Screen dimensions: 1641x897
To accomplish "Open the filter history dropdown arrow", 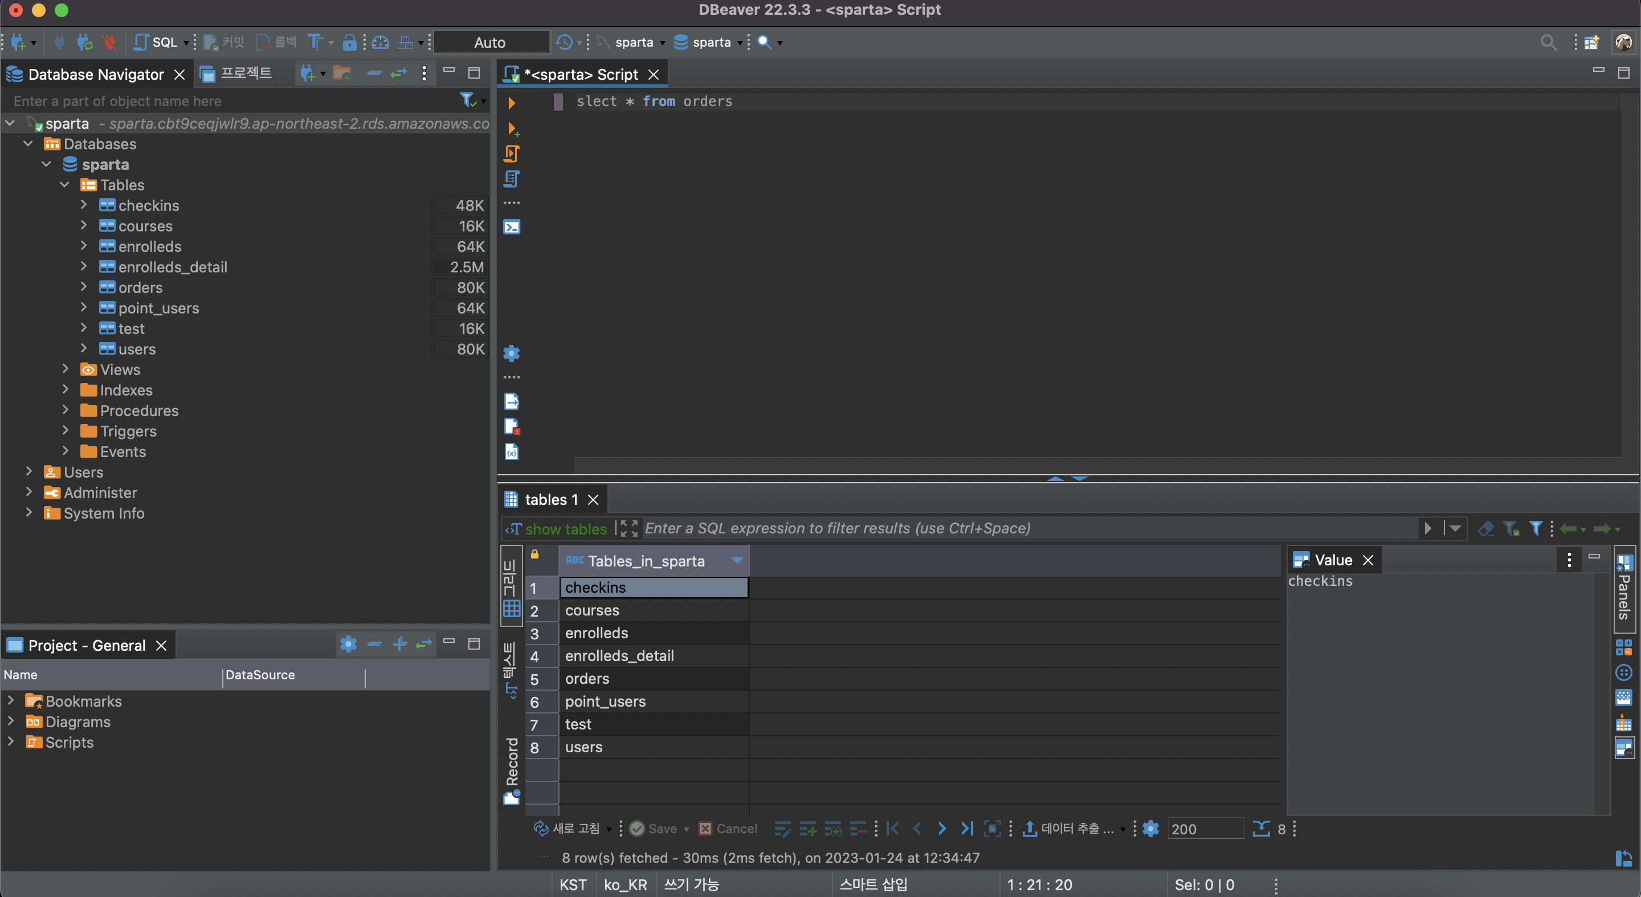I will (1454, 528).
